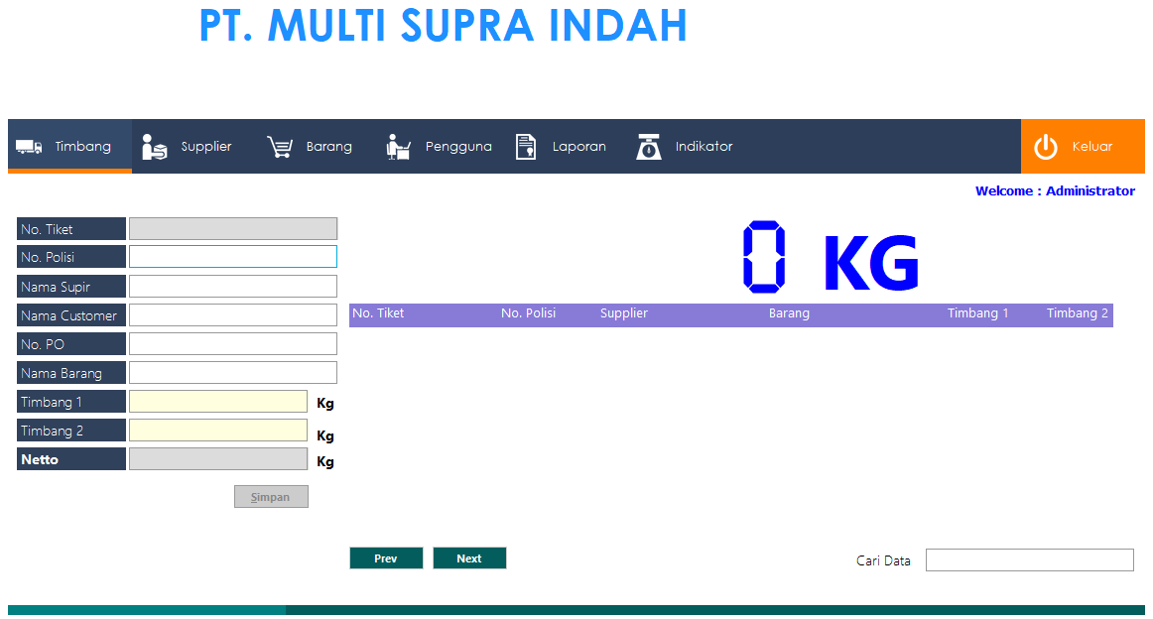
Task: Click the Nama Barang label
Action: click(x=71, y=373)
